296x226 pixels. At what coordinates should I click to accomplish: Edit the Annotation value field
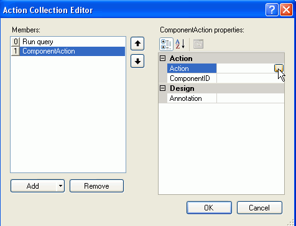click(x=251, y=98)
